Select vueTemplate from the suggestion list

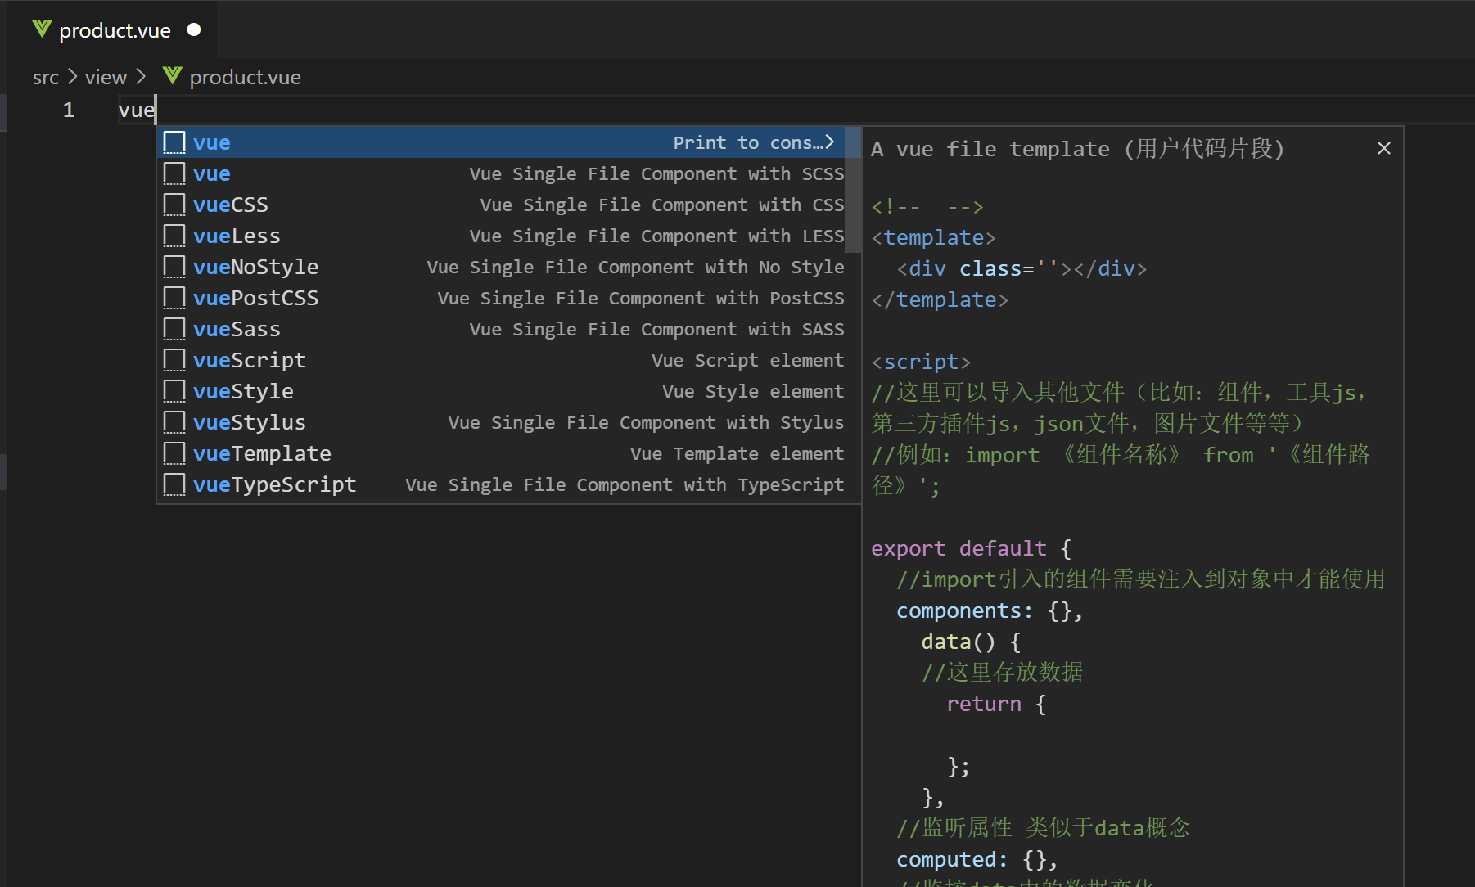pyautogui.click(x=262, y=453)
